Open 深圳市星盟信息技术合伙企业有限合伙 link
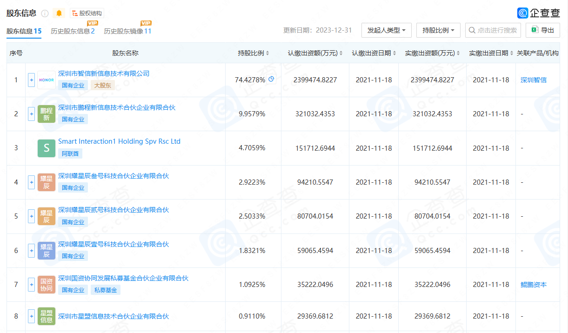This screenshot has height=333, width=568. [114, 316]
